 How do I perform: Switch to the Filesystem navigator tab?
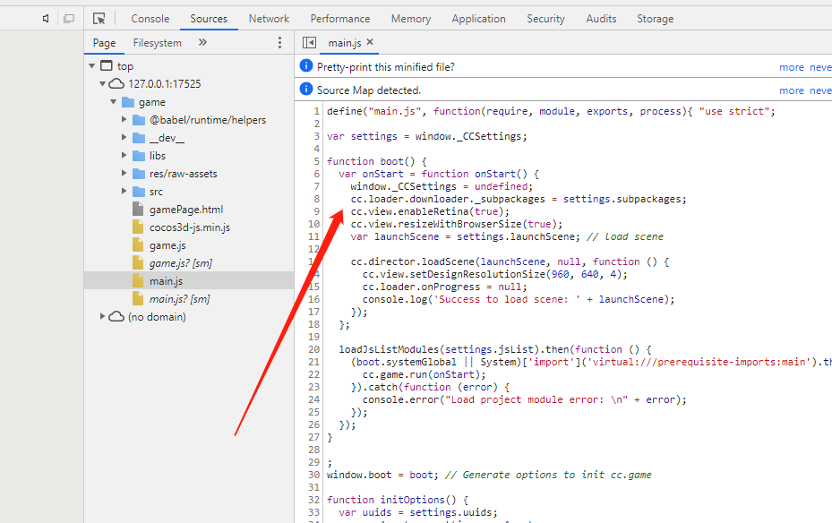pyautogui.click(x=157, y=42)
